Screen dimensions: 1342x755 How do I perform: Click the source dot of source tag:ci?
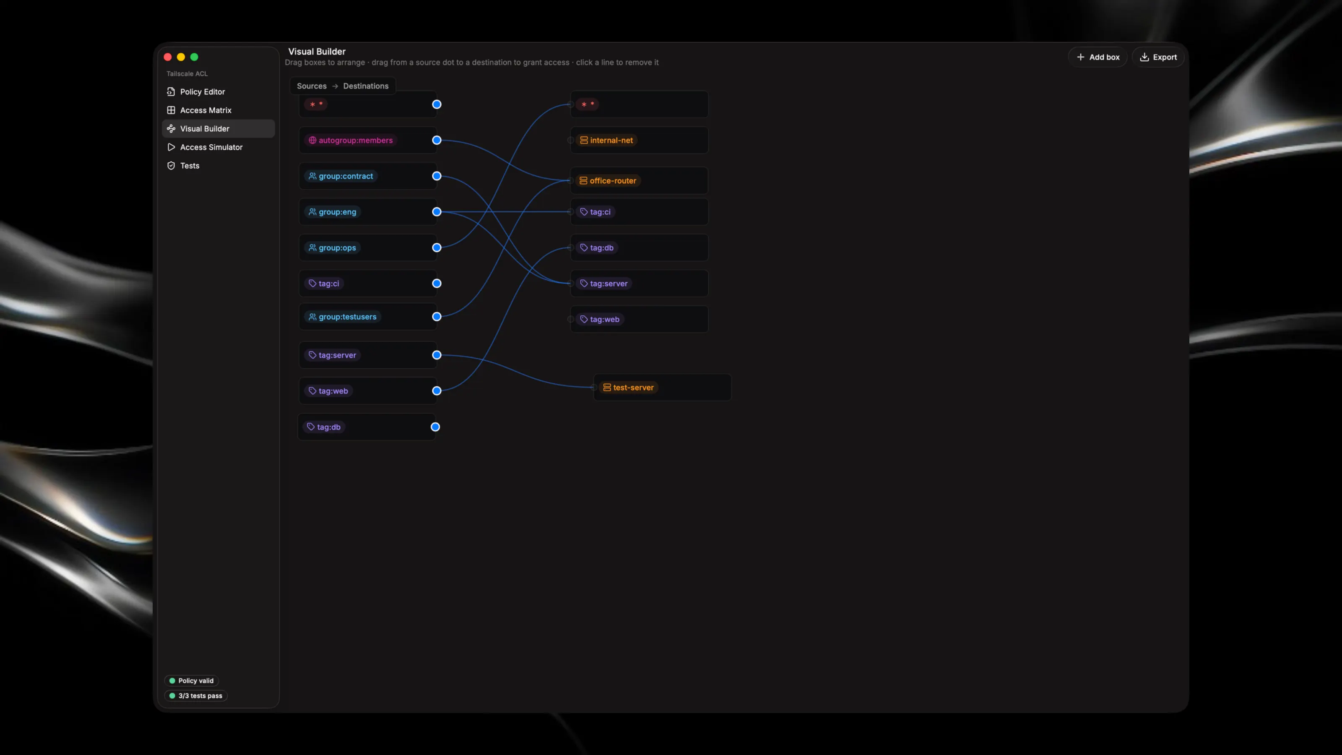point(437,284)
